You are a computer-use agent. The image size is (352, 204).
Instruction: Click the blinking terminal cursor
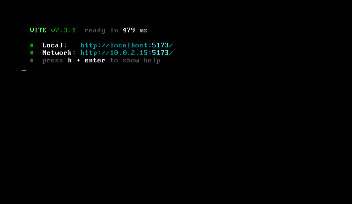[x=23, y=71]
